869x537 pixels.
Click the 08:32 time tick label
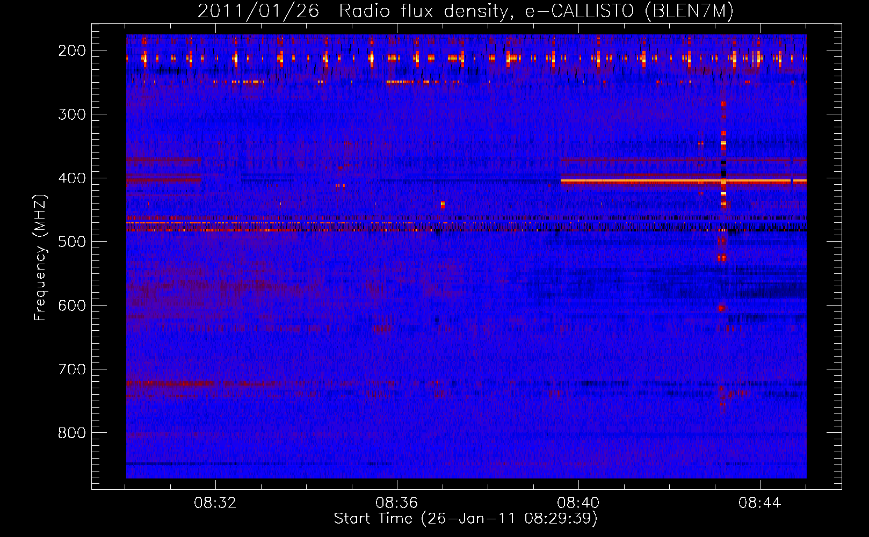(215, 503)
